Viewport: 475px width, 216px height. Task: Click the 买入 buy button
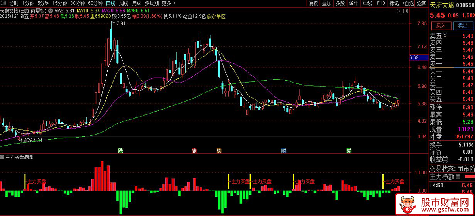click(x=441, y=26)
